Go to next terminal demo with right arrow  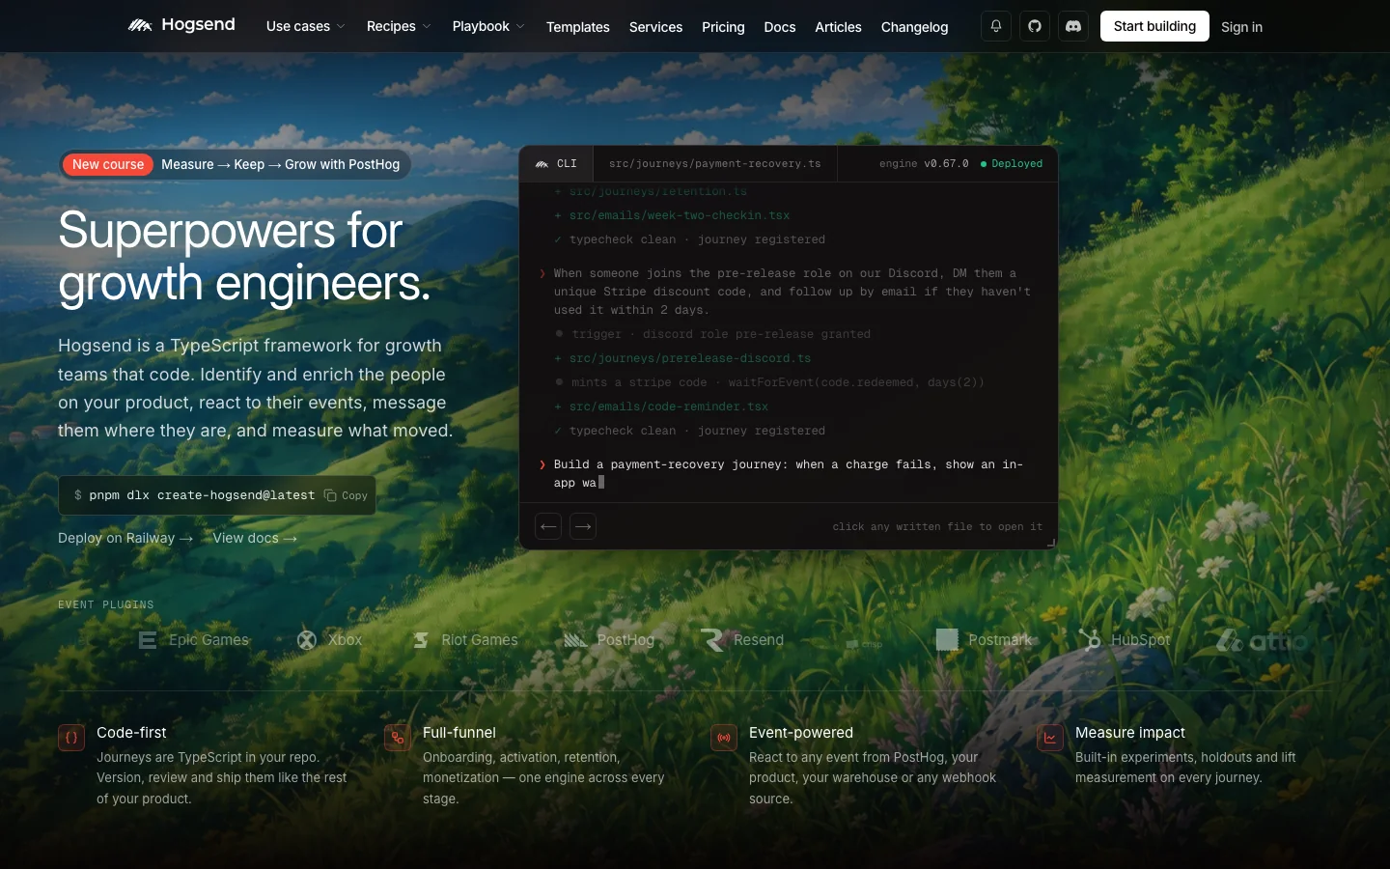coord(583,526)
